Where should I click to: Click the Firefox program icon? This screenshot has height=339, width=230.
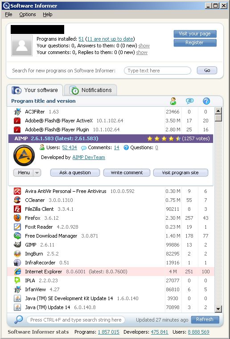tap(17, 218)
